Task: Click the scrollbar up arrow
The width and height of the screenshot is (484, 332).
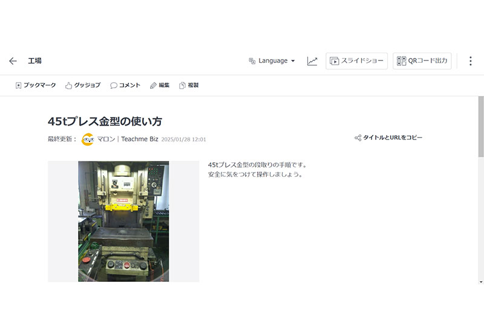Action: [x=481, y=99]
